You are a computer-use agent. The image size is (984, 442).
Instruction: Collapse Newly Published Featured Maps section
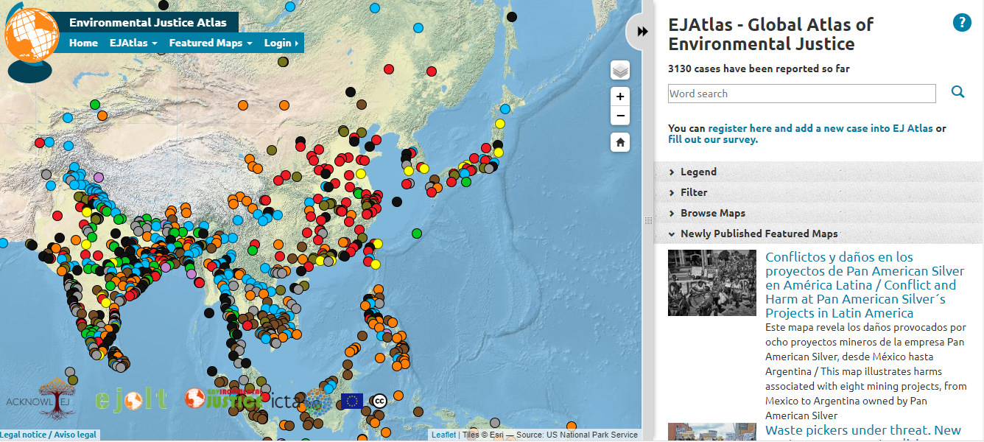pos(759,234)
